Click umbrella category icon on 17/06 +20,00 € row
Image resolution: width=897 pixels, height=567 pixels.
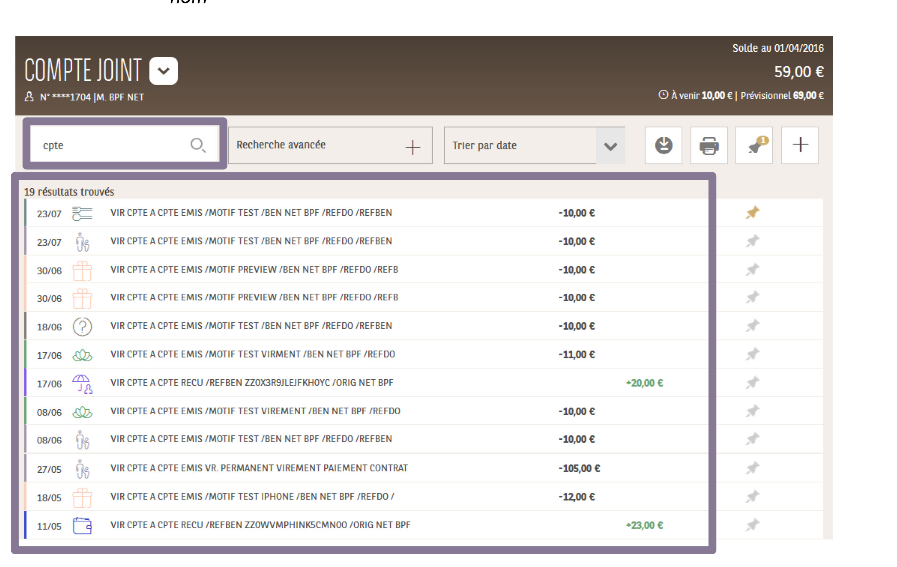pyautogui.click(x=82, y=384)
